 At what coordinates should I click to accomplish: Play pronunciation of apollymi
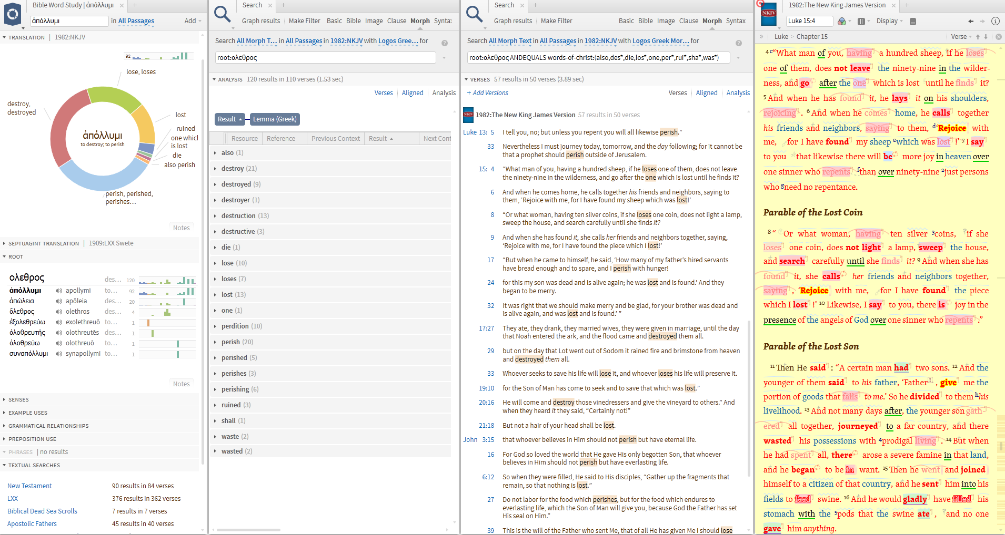(59, 291)
